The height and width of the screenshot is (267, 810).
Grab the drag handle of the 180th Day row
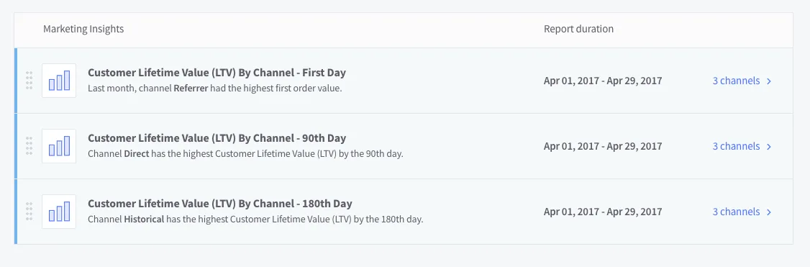coord(29,212)
